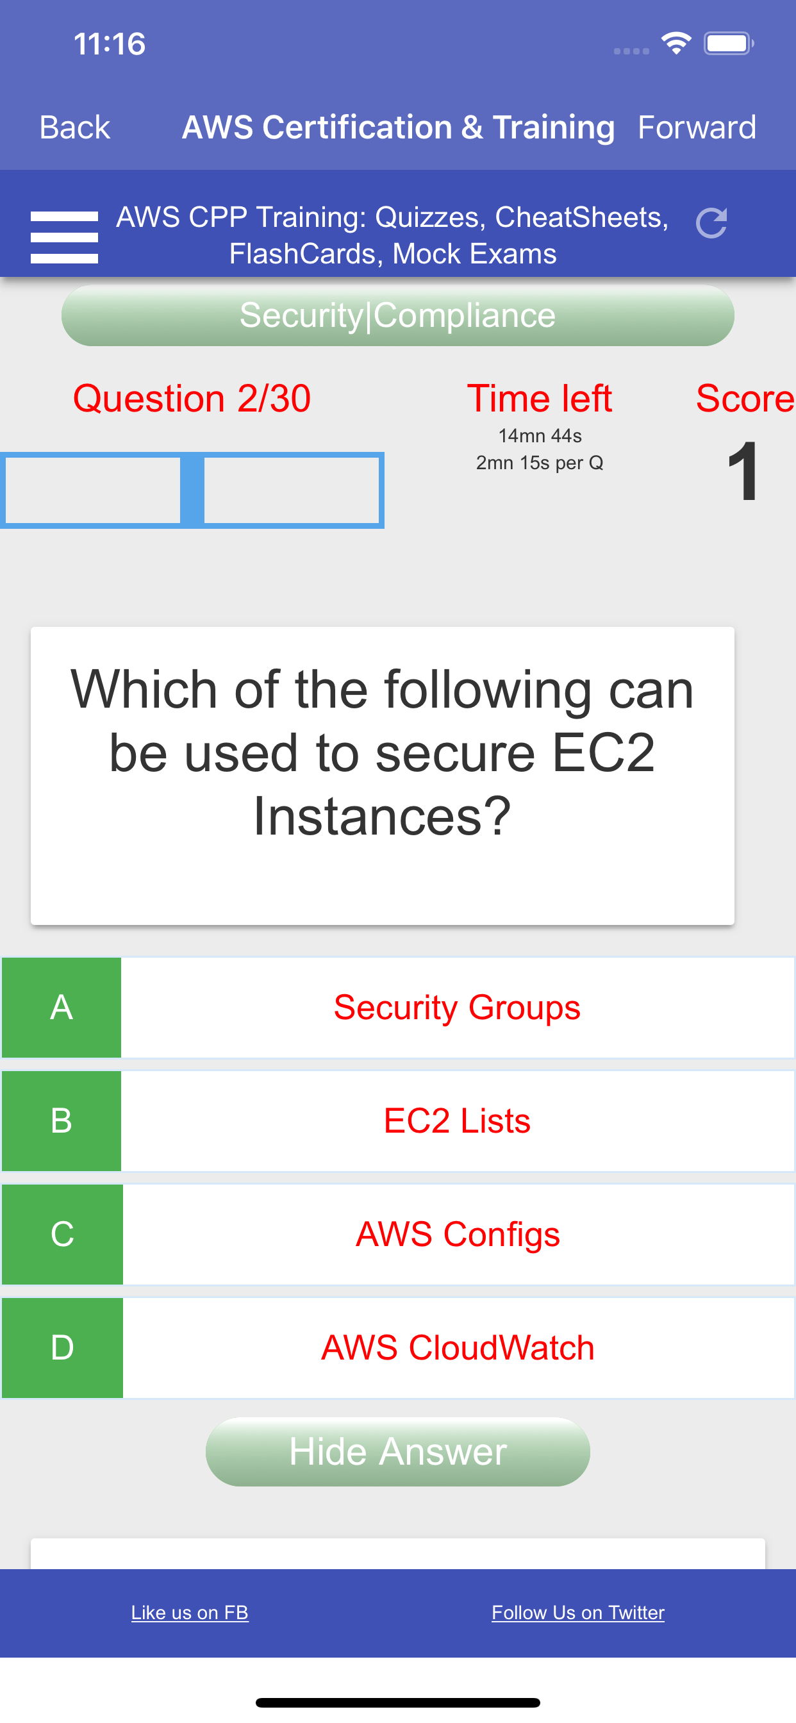Open Like us on FB link
Image resolution: width=796 pixels, height=1723 pixels.
pyautogui.click(x=190, y=1613)
